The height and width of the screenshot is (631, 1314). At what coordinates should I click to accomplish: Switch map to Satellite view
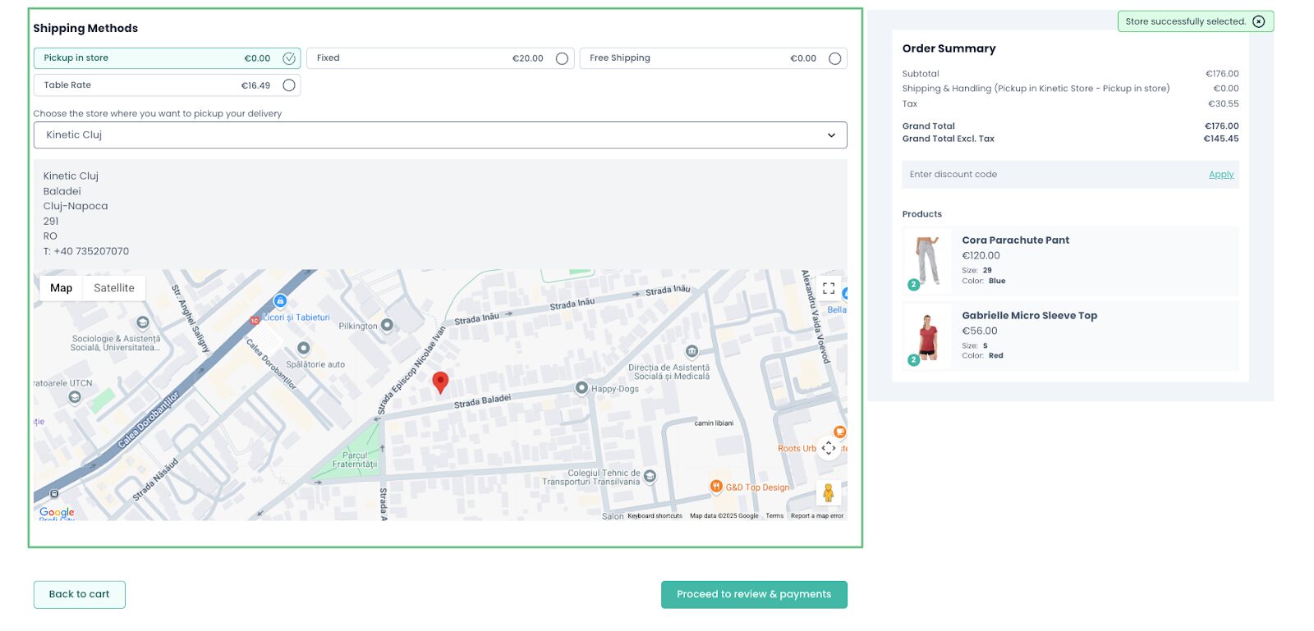pos(114,288)
